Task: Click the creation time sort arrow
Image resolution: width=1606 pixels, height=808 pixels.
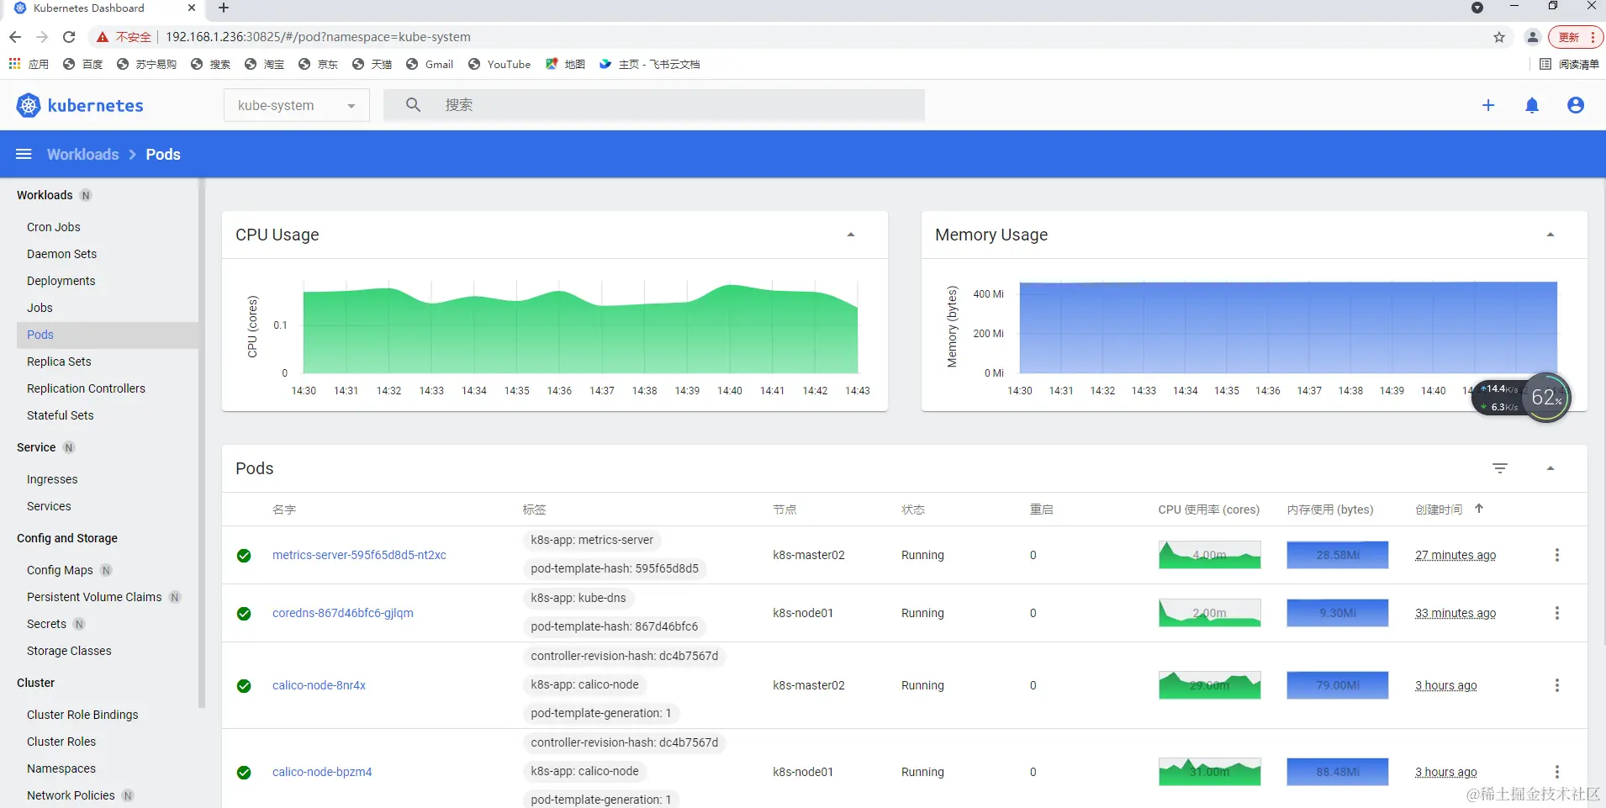Action: 1479,509
